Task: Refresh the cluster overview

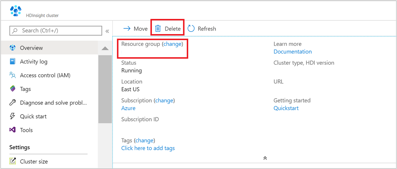Action: (202, 29)
